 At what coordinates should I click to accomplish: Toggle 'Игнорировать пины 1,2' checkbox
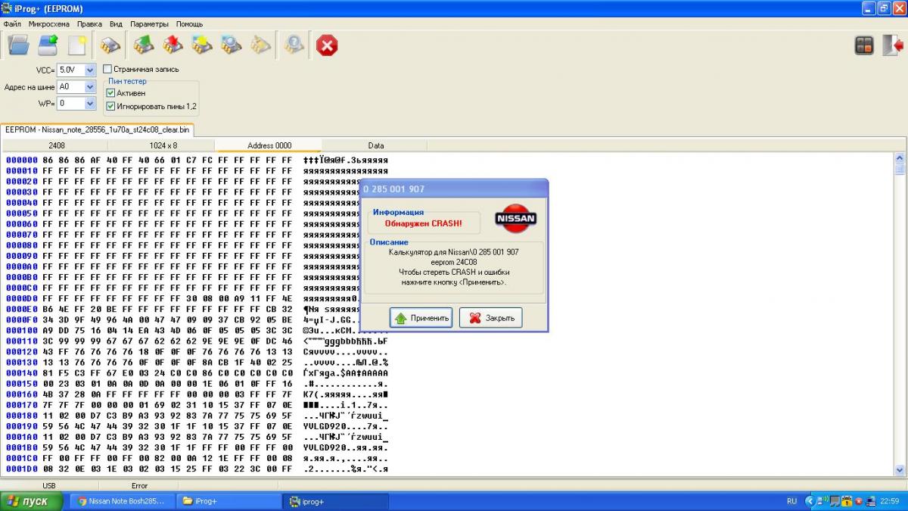pos(110,106)
